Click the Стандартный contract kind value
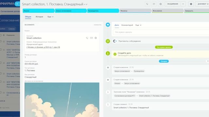This screenshot has height=117, width=209. pyautogui.click(x=30, y=77)
